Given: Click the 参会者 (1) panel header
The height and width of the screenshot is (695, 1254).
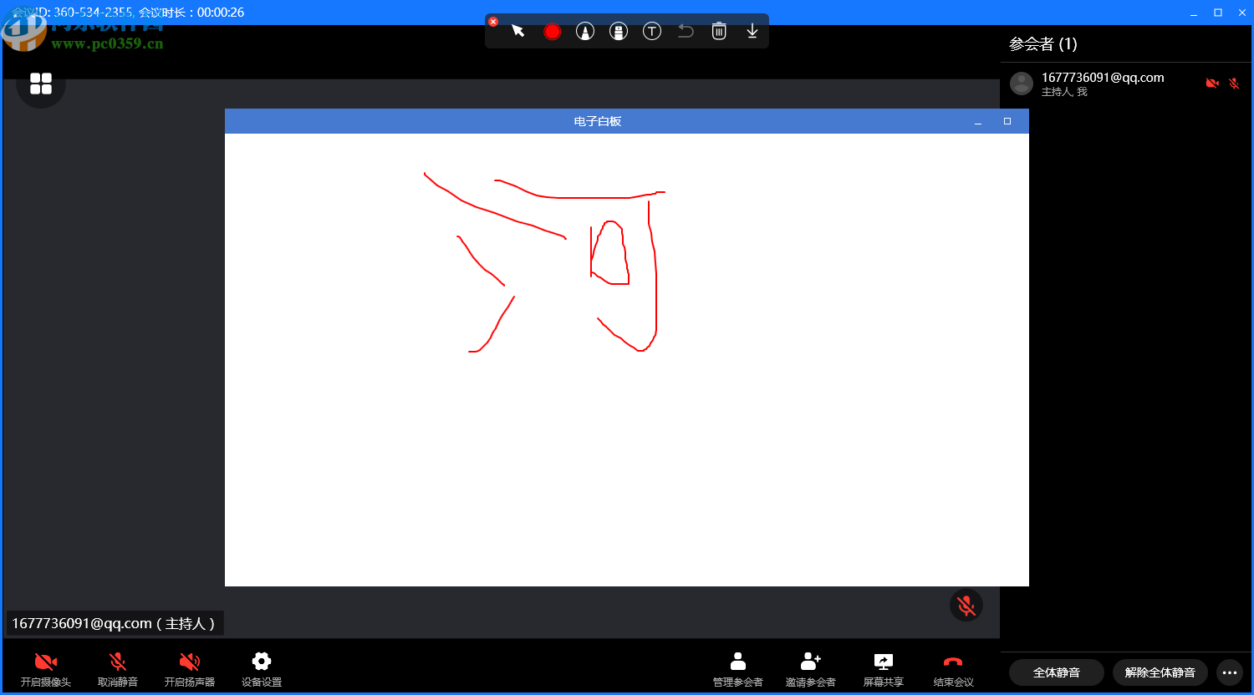Looking at the screenshot, I should tap(1043, 44).
